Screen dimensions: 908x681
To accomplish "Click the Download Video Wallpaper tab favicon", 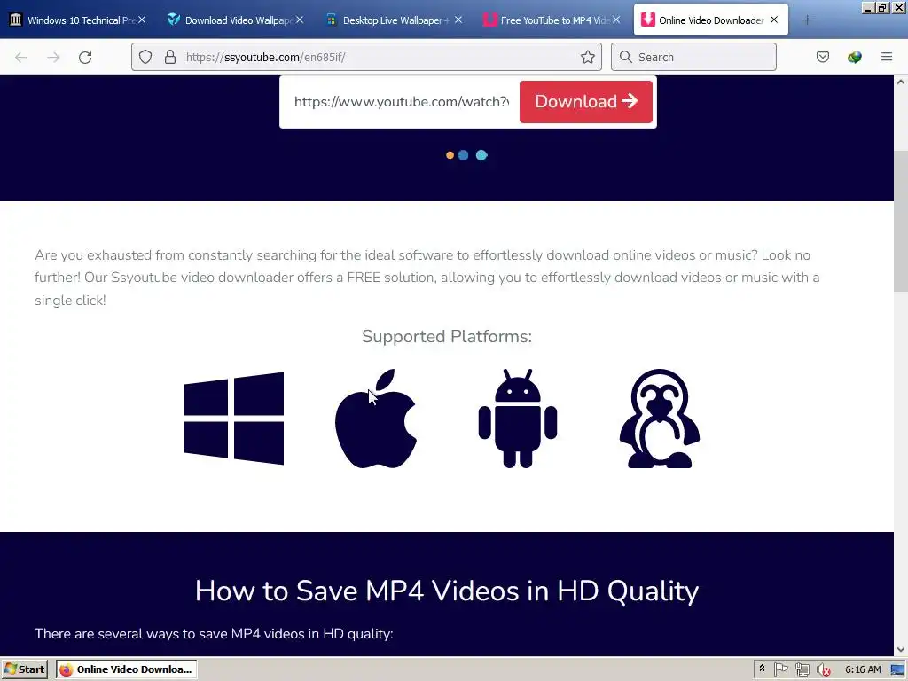I will (x=174, y=20).
